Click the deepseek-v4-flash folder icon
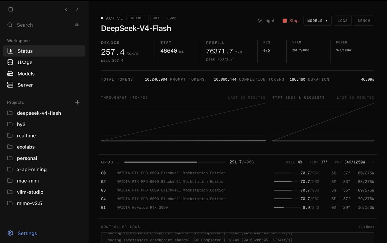The width and height of the screenshot is (387, 243). [10, 113]
